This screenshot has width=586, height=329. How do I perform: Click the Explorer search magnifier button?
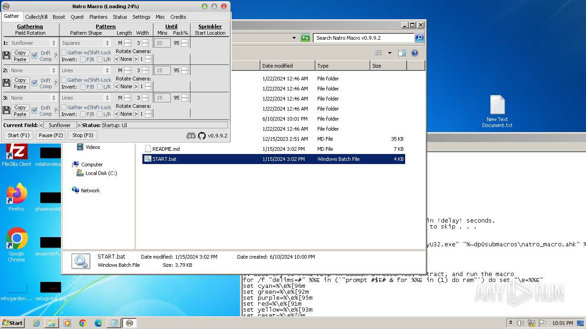click(x=419, y=38)
